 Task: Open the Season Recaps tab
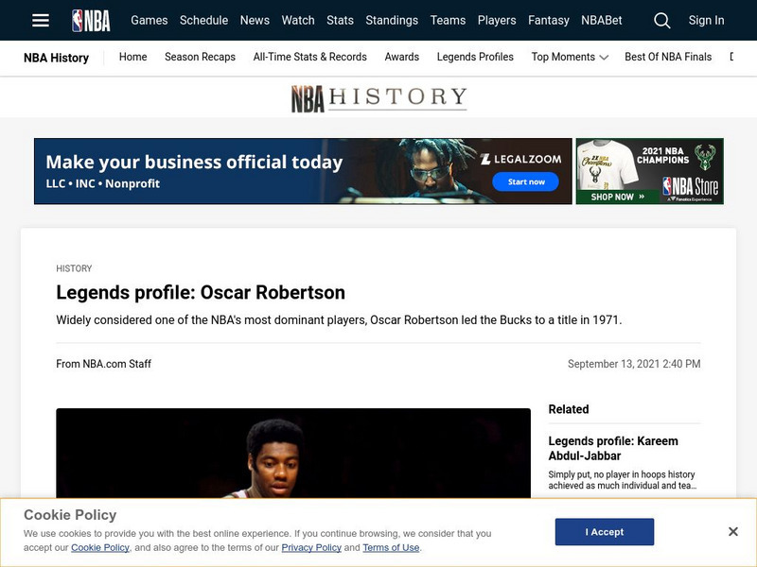pos(200,57)
